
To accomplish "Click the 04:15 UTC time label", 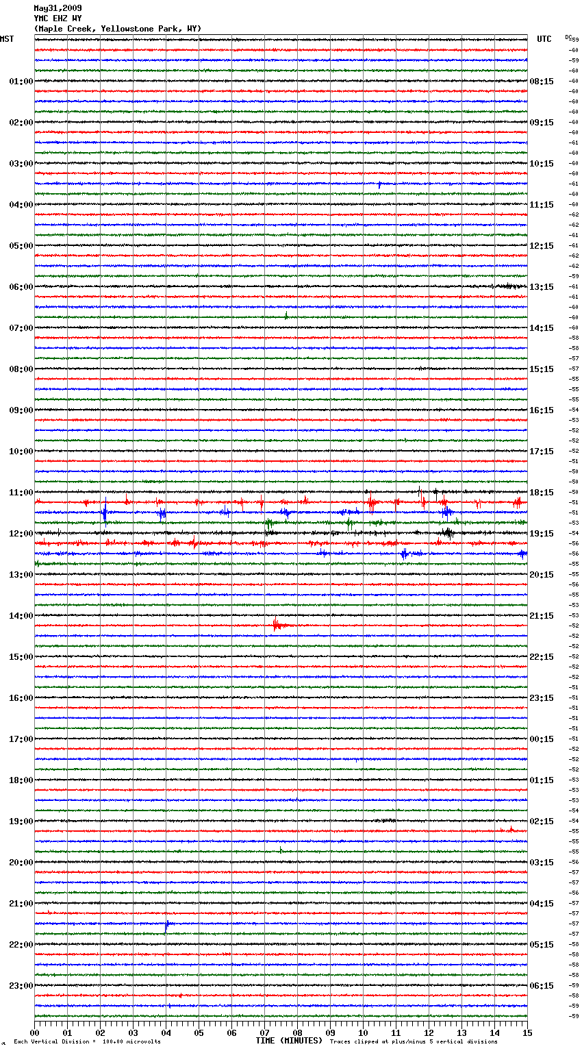I will 542,904.
